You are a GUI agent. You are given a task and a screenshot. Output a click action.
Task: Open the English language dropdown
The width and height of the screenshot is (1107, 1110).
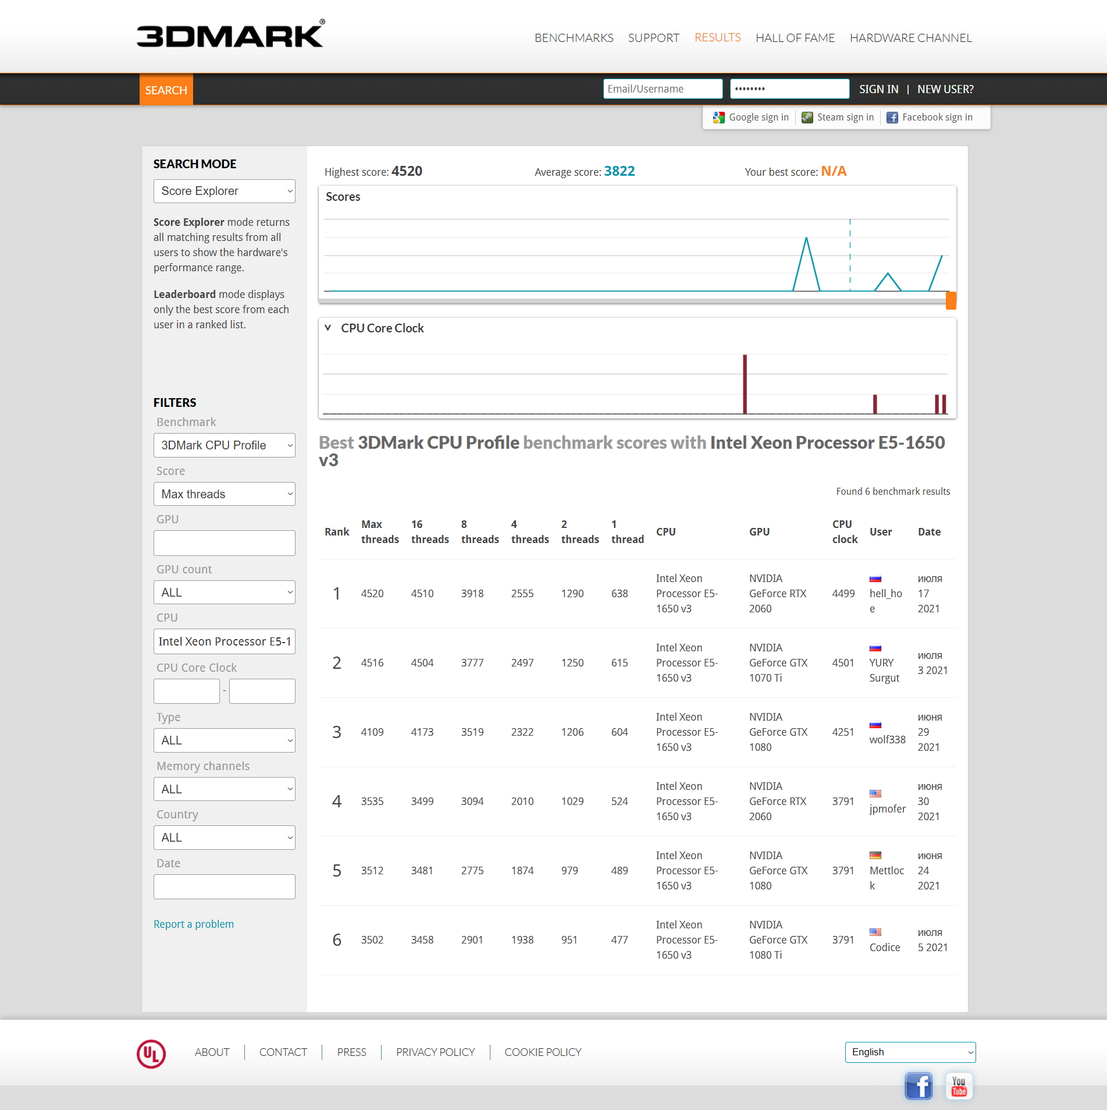pyautogui.click(x=910, y=1052)
